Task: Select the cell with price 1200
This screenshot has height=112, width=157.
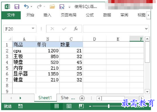Action: pyautogui.click(x=48, y=51)
